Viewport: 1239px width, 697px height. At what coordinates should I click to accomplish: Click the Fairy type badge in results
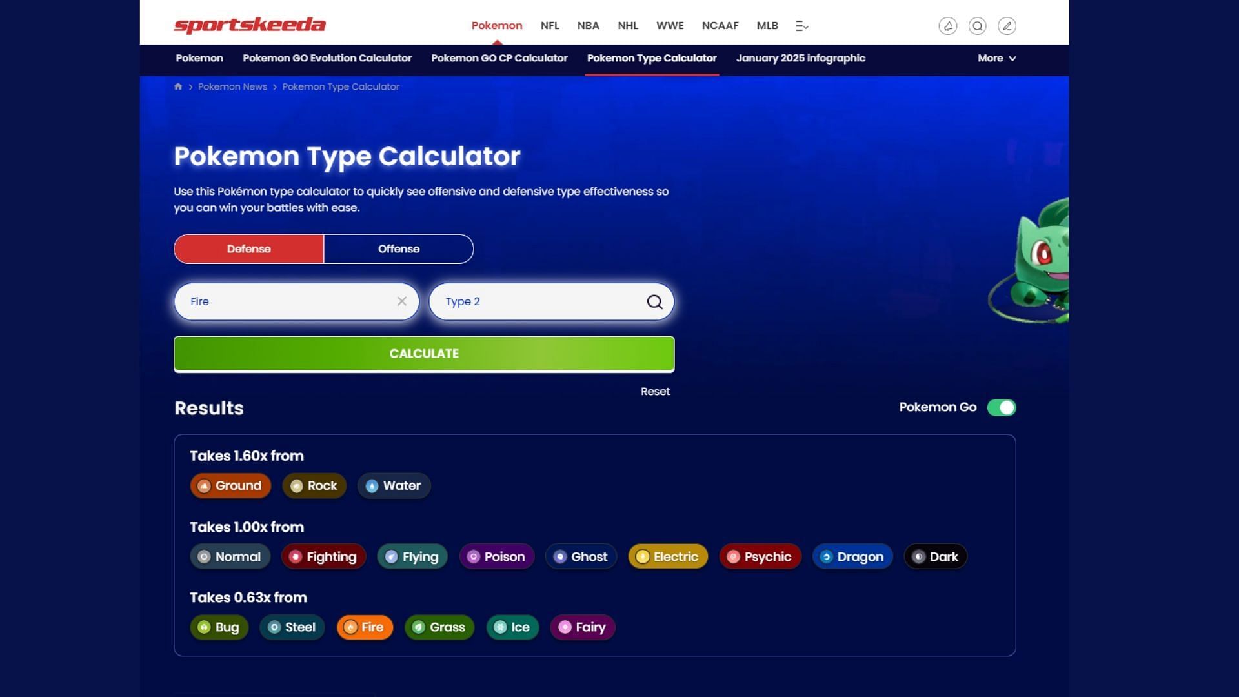[584, 627]
